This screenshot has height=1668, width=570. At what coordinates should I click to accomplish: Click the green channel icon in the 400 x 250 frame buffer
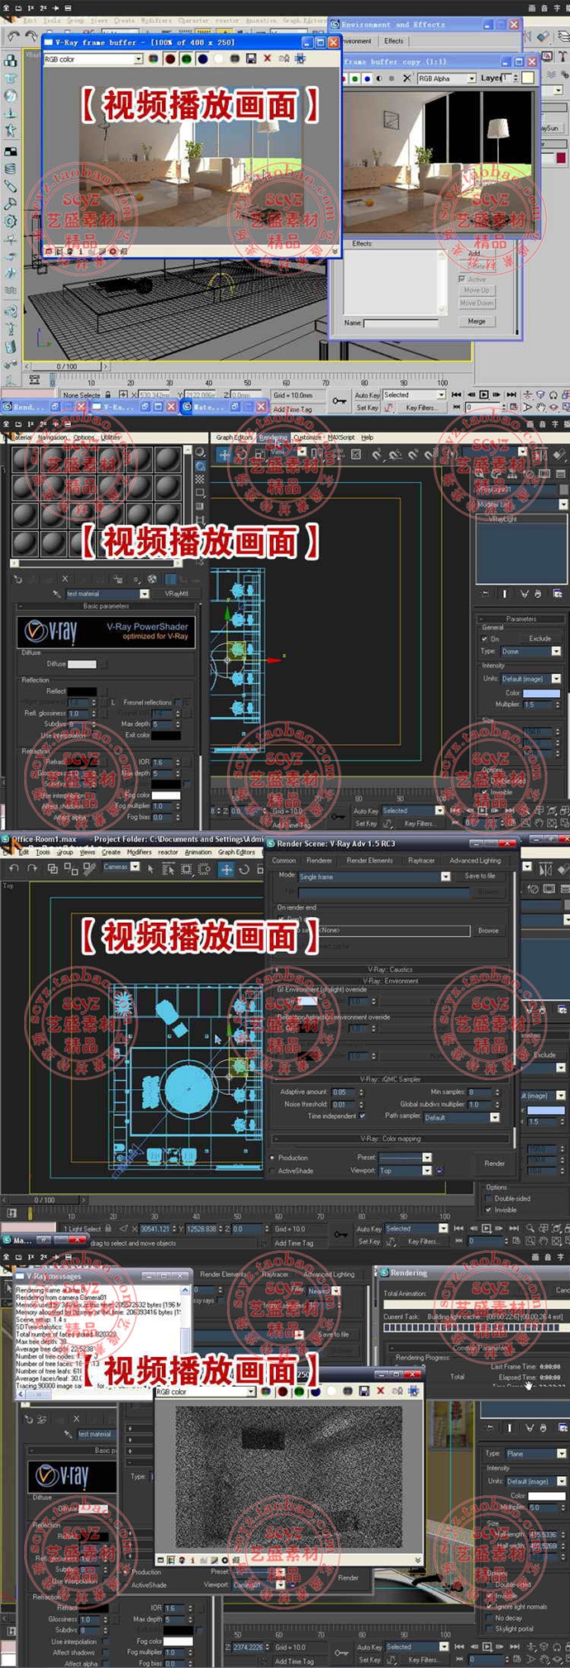pyautogui.click(x=186, y=59)
